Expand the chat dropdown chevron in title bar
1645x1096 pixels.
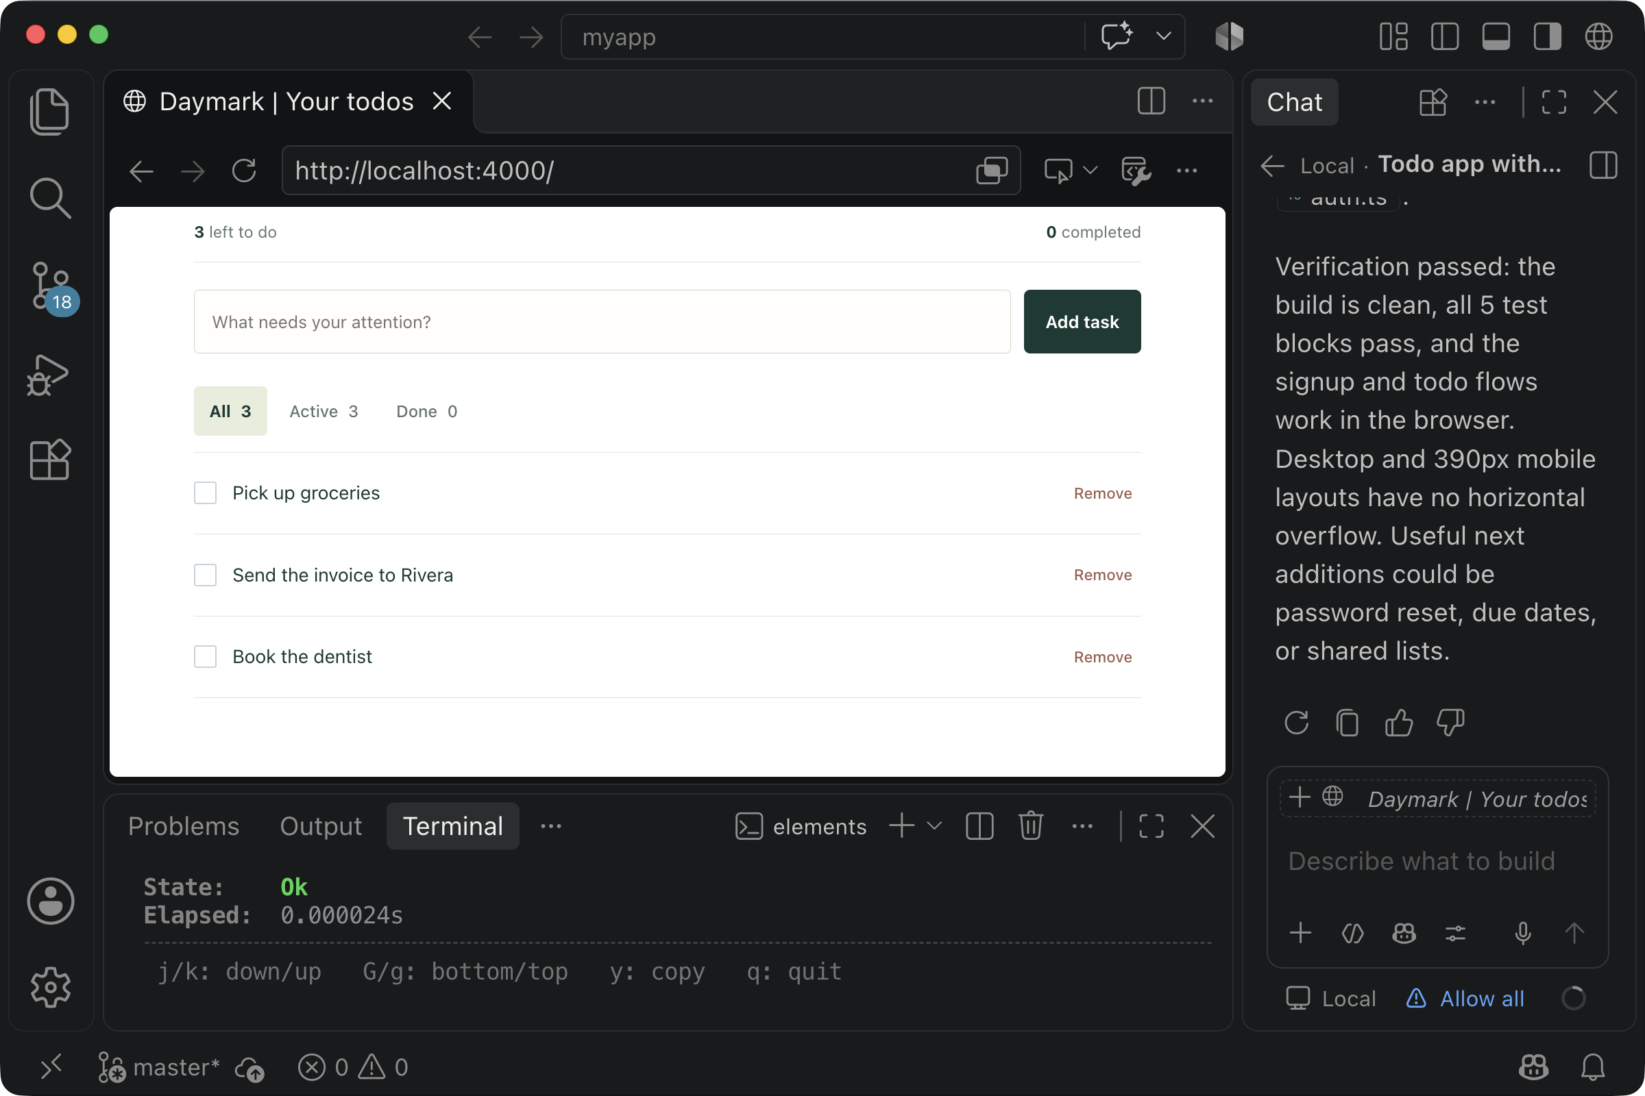pos(1163,36)
